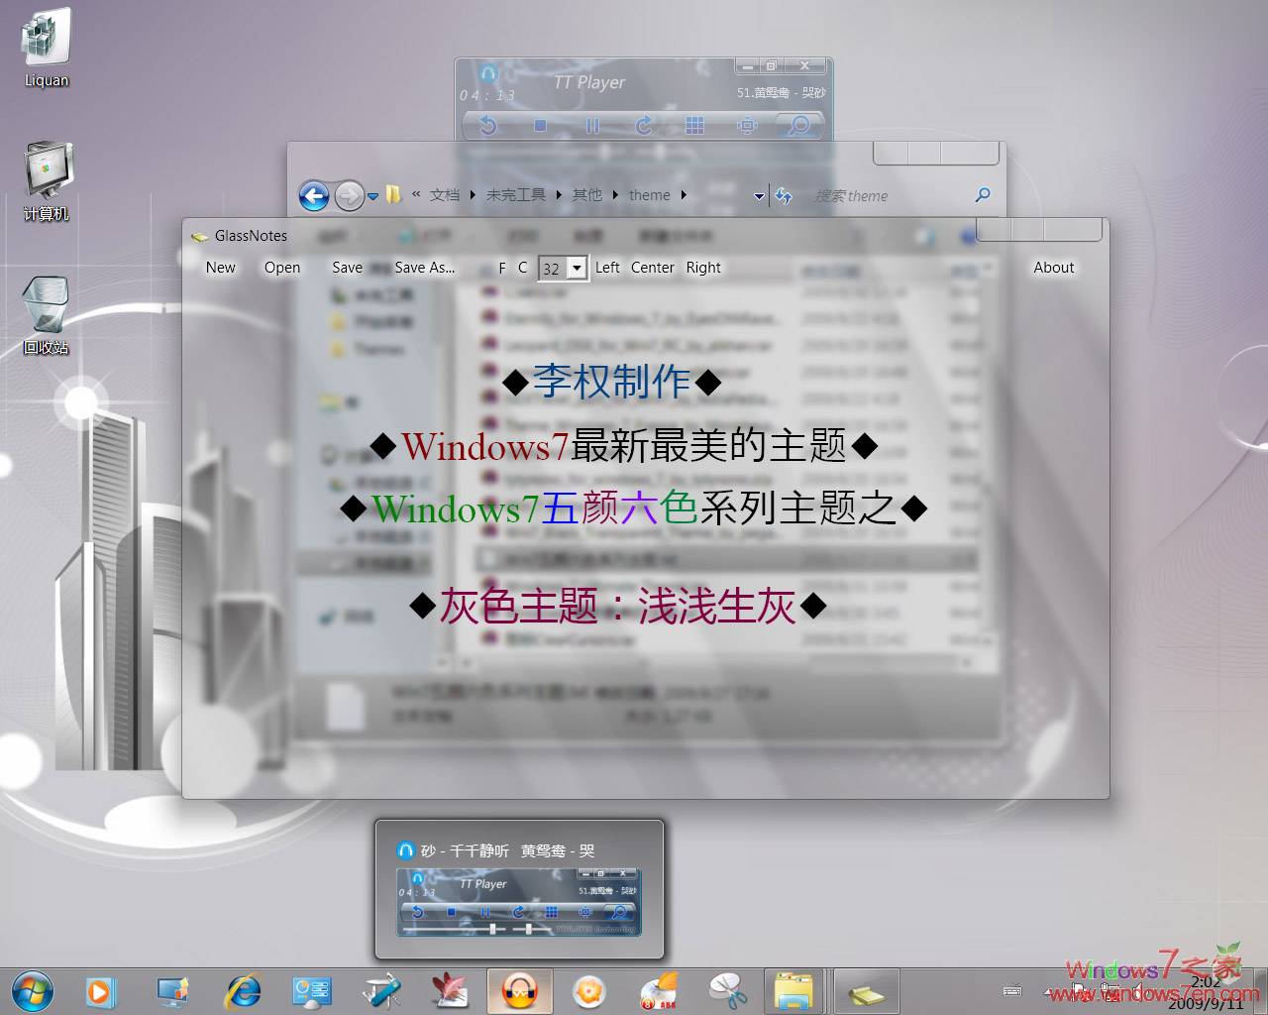Click the Explorer search magnifier icon
This screenshot has width=1268, height=1015.
click(983, 194)
